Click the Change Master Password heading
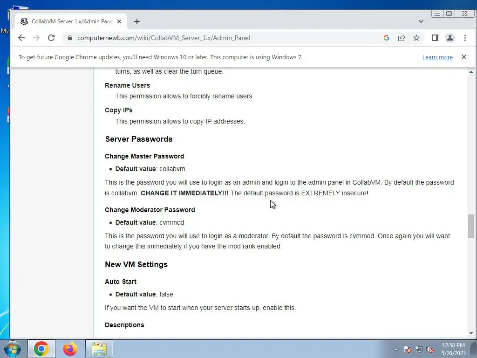 coord(144,156)
